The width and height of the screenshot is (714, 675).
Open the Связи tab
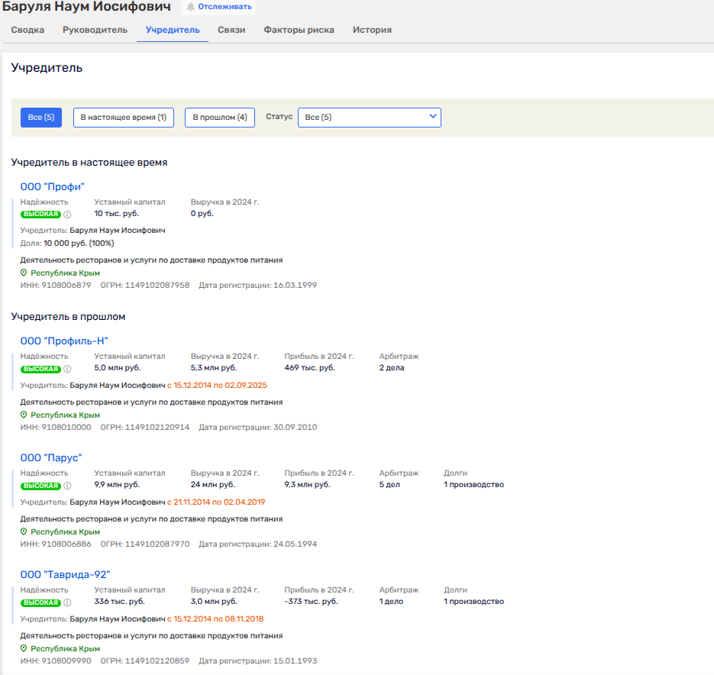[231, 31]
